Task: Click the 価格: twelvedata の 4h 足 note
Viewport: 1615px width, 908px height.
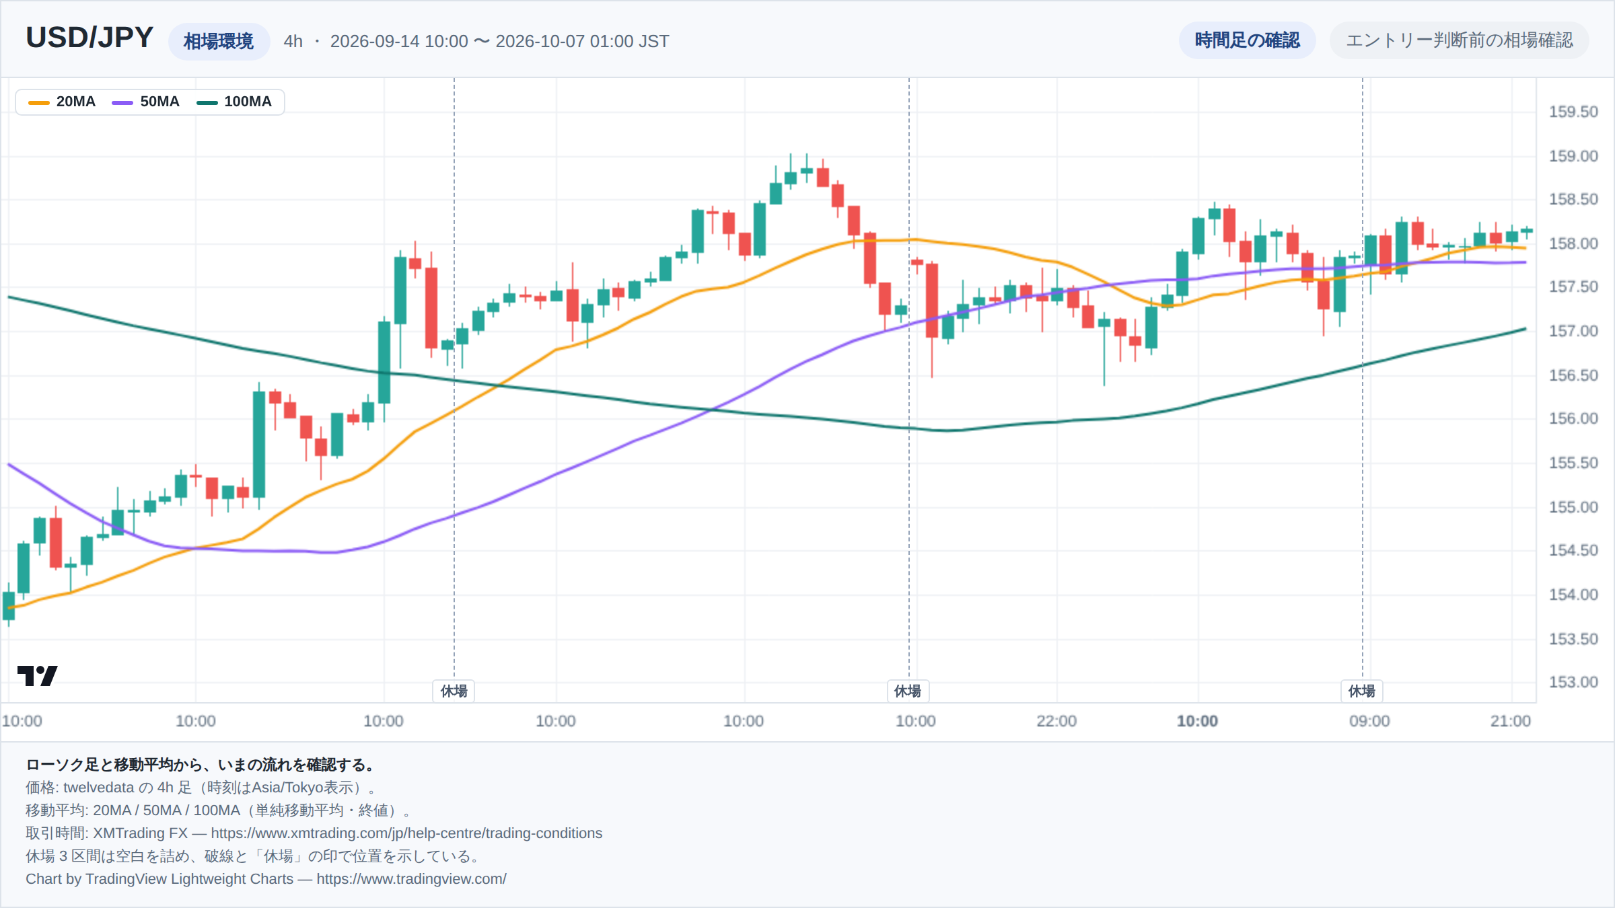Action: pos(205,788)
